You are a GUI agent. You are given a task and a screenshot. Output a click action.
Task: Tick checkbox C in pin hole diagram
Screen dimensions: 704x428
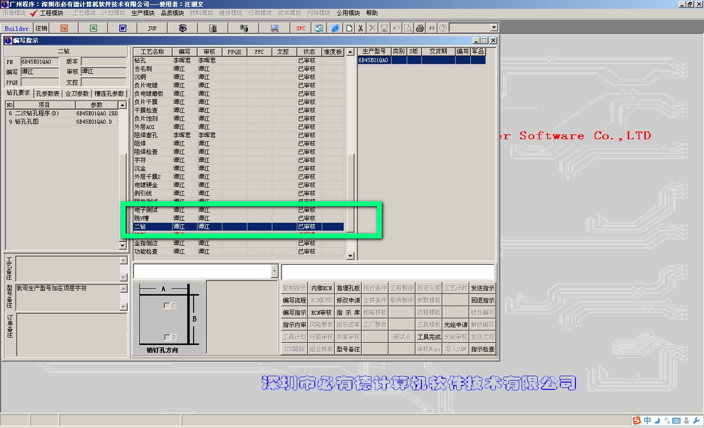(167, 305)
